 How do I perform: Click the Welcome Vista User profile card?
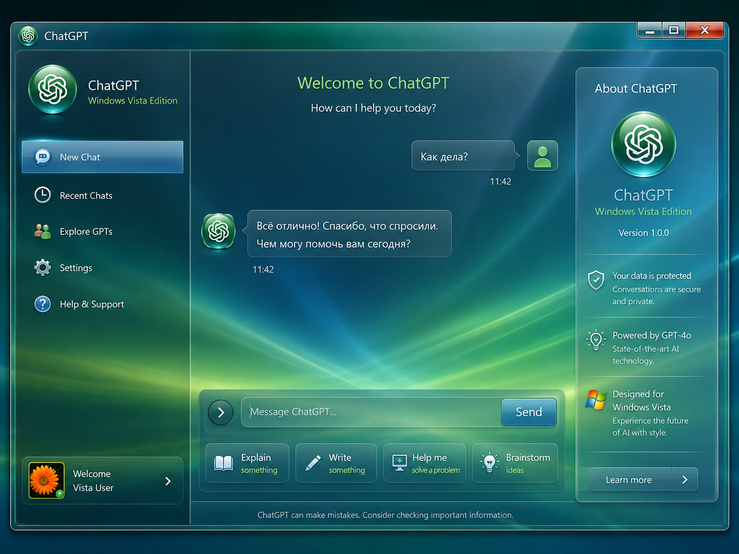tap(103, 481)
